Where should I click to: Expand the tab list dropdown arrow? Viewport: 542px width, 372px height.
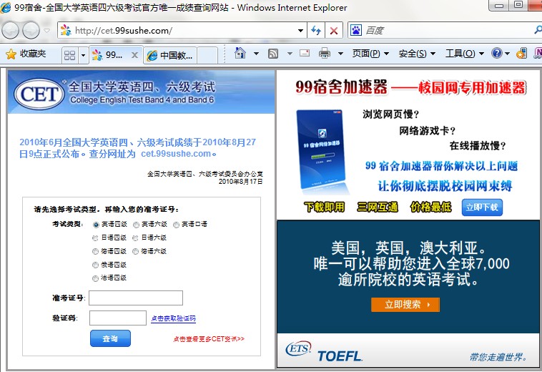[x=83, y=55]
